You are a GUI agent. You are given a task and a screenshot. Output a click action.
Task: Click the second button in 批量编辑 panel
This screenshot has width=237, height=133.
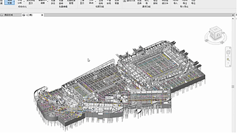(61, 3)
